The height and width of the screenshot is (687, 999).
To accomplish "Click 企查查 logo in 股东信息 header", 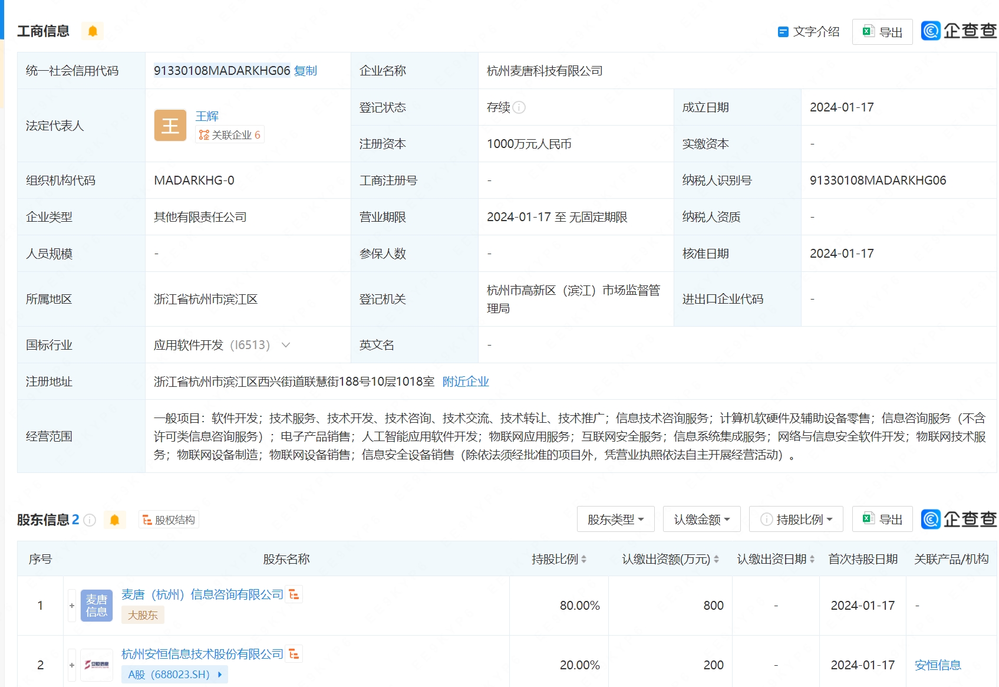I will pyautogui.click(x=959, y=520).
